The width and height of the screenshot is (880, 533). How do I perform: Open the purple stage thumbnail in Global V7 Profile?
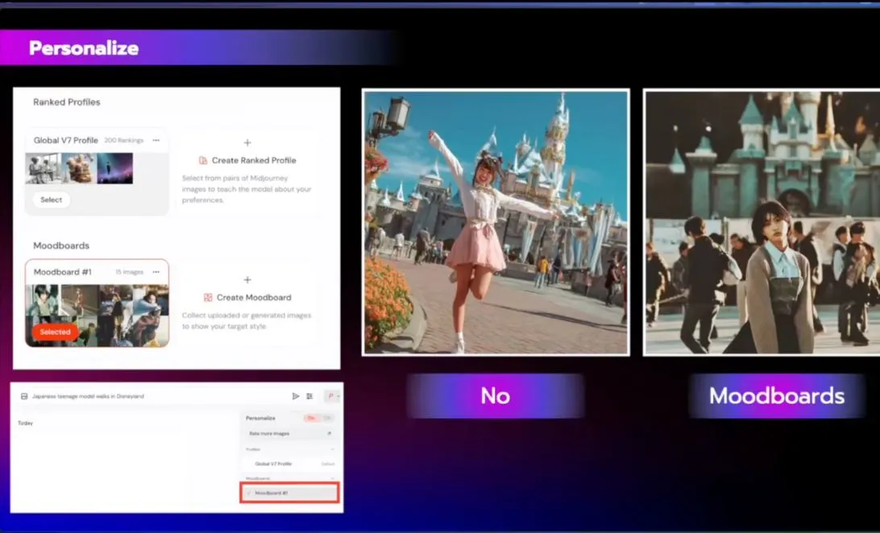click(x=114, y=169)
